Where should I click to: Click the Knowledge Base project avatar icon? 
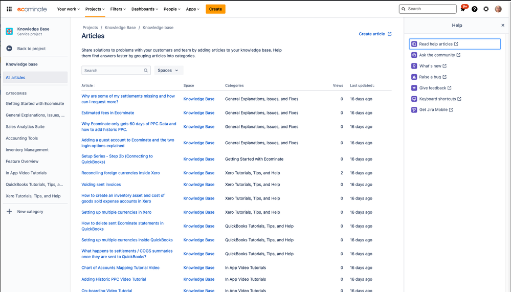[9, 31]
